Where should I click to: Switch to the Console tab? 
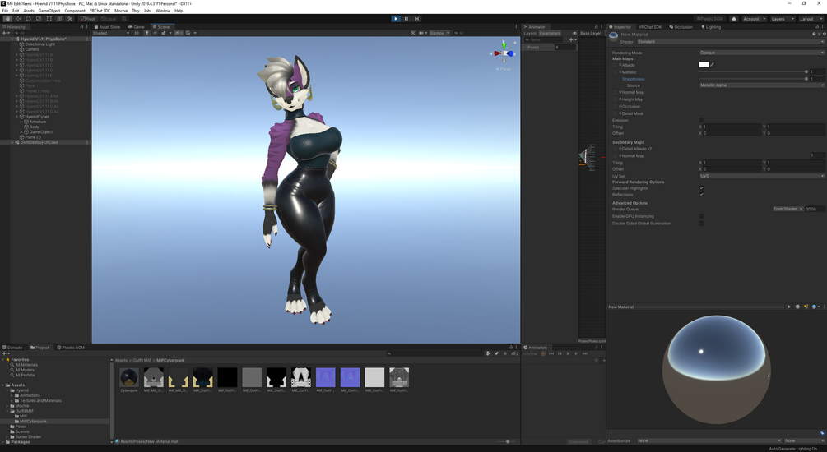(x=12, y=347)
